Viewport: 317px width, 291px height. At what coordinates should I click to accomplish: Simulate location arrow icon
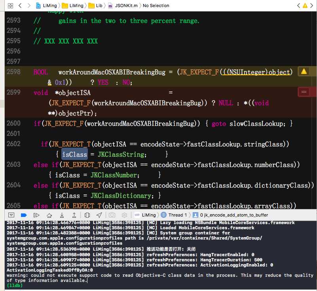tap(99, 215)
